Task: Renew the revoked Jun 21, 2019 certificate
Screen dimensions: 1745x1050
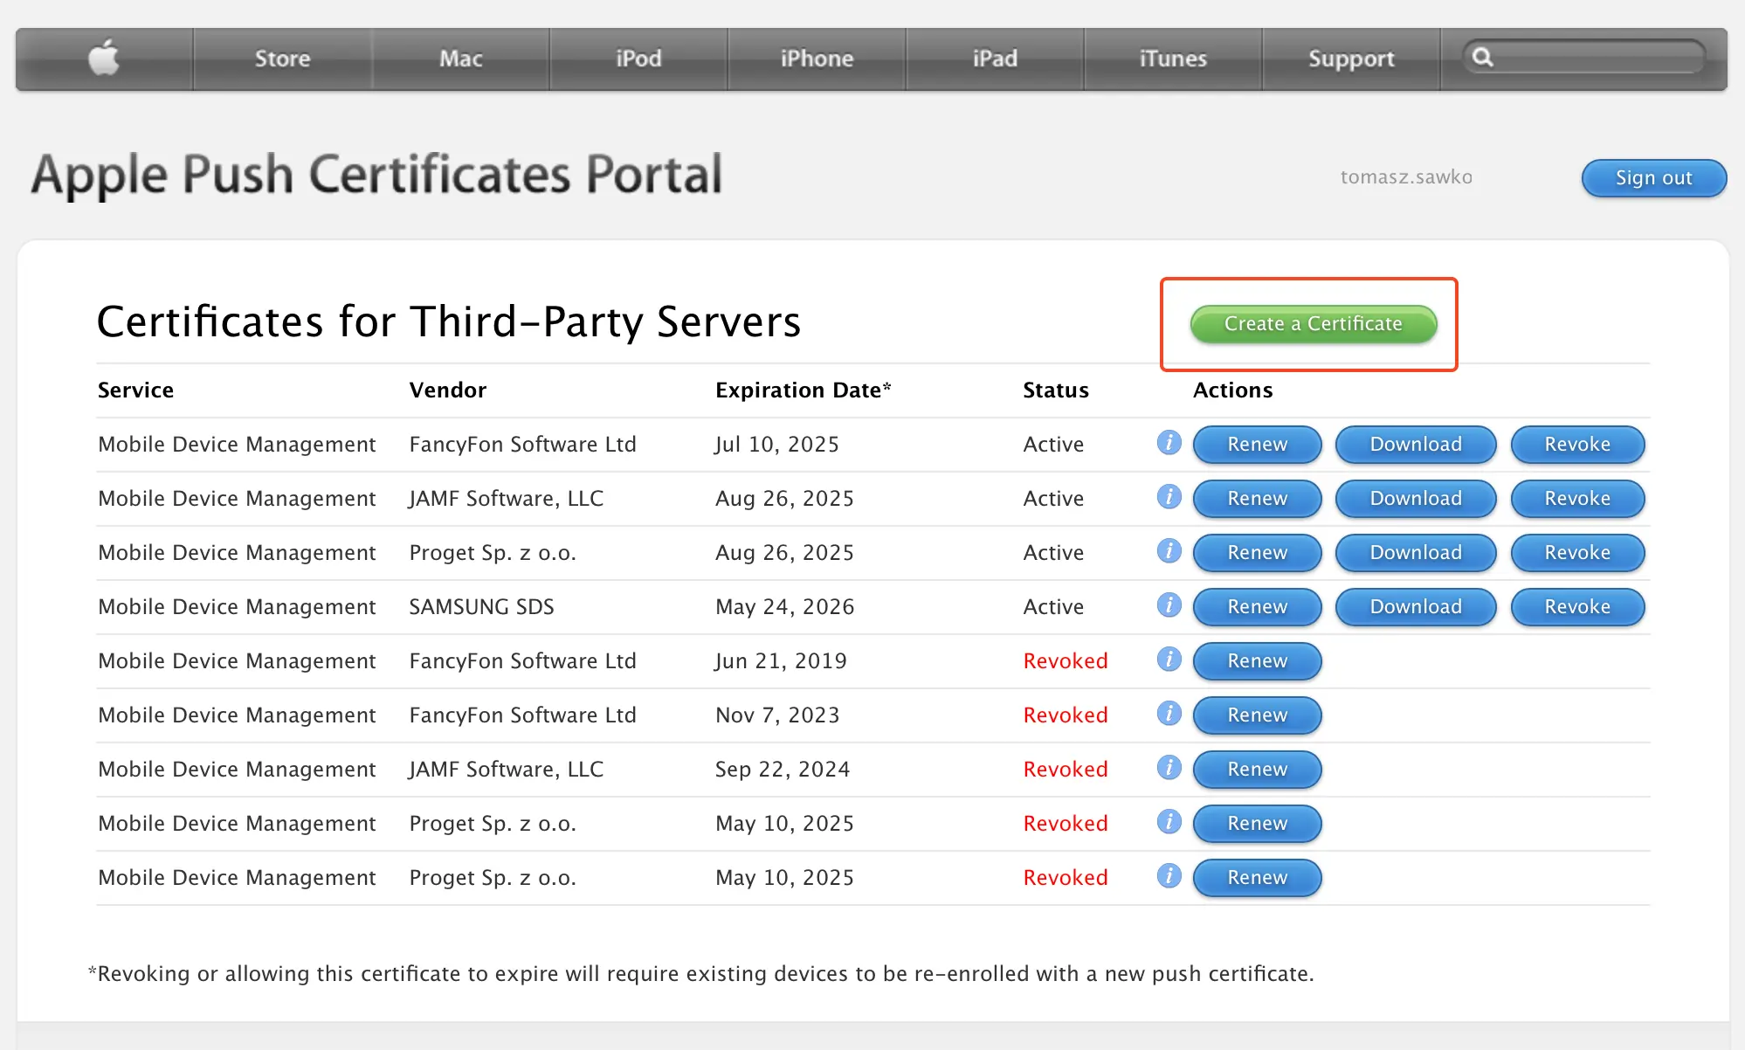Action: coord(1257,661)
